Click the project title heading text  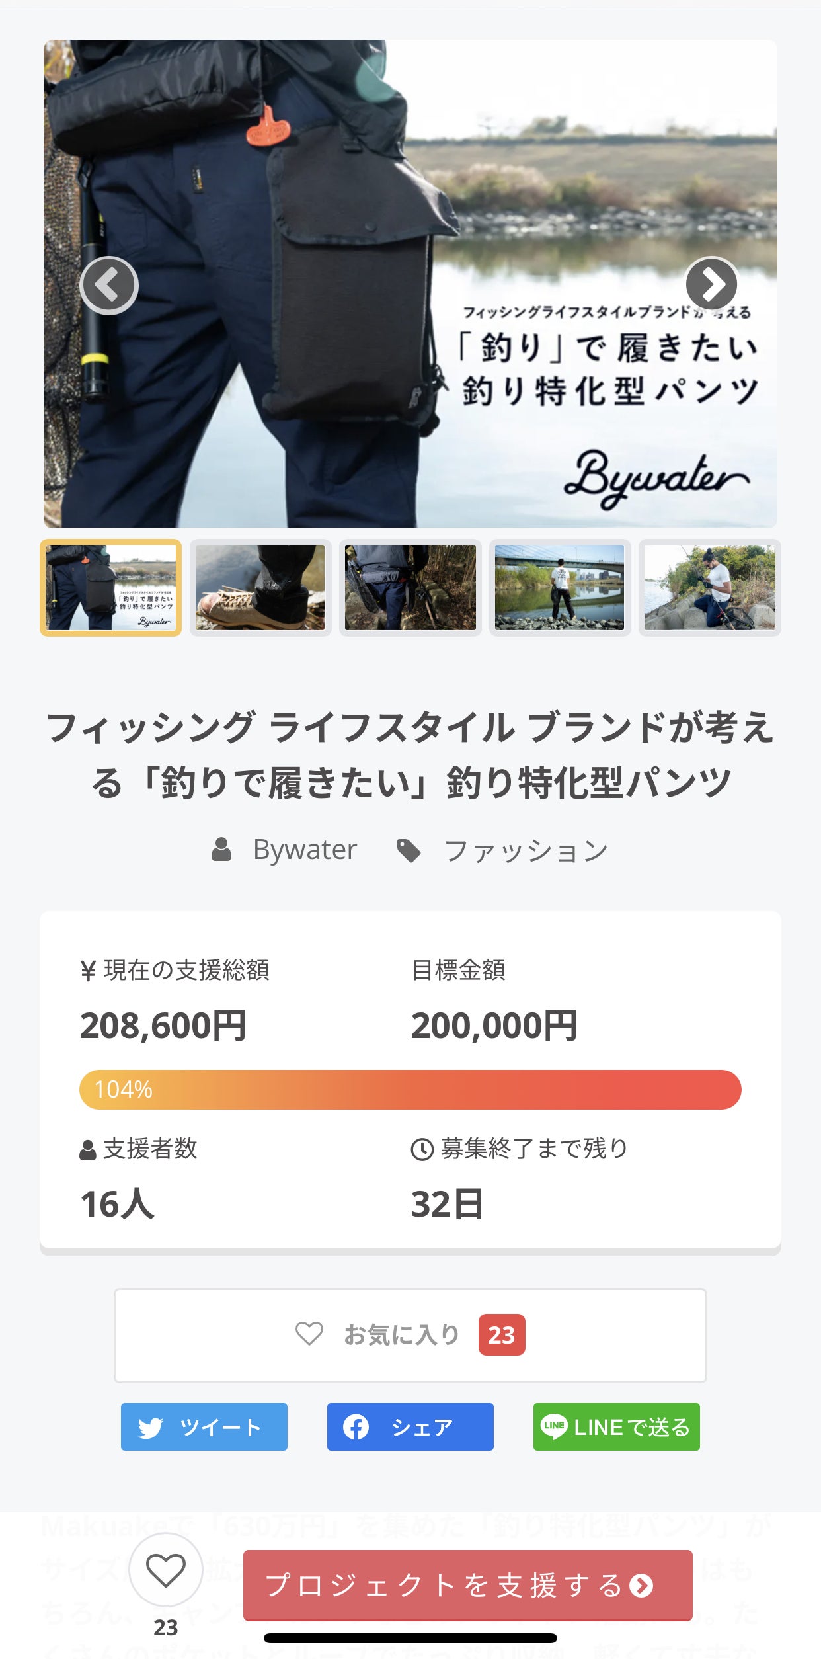[x=410, y=754]
